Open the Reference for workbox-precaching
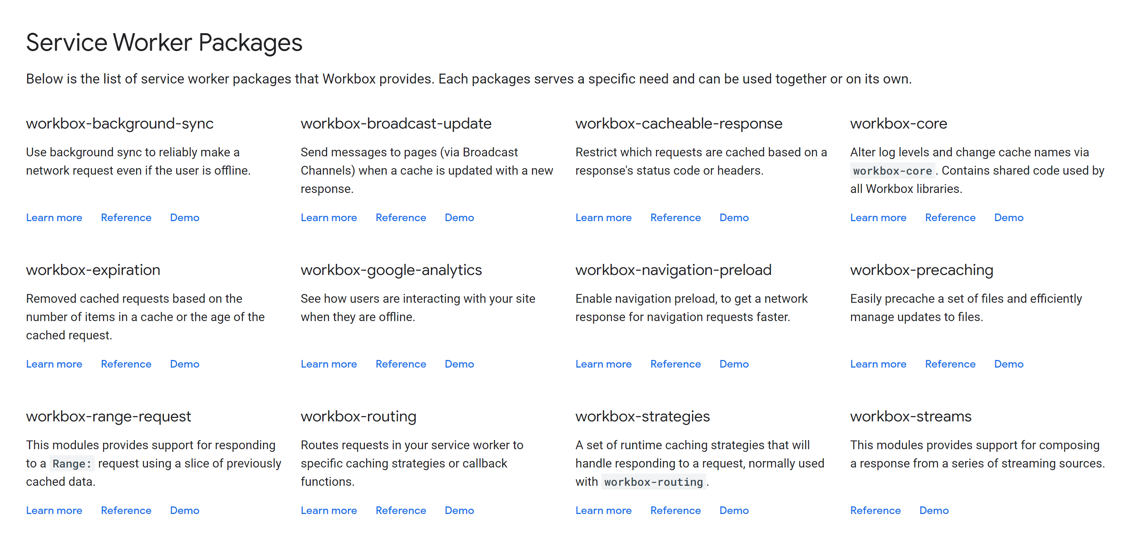Image resolution: width=1131 pixels, height=551 pixels. click(949, 364)
